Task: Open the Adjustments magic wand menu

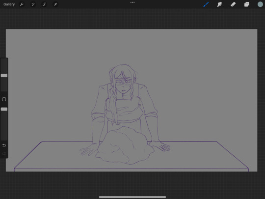Action: (33, 4)
